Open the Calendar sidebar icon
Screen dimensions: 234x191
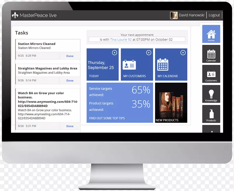211,54
